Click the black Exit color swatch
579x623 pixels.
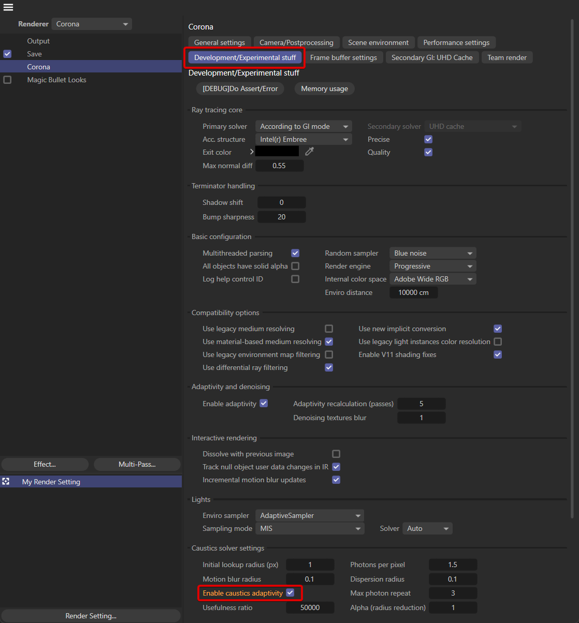[x=277, y=152]
